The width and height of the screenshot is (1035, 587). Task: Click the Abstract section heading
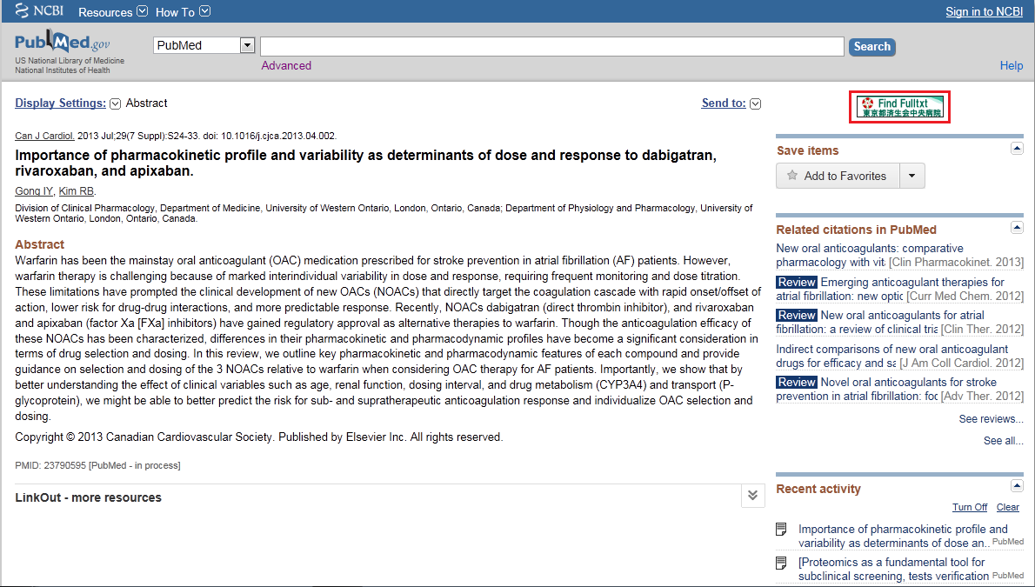[40, 244]
